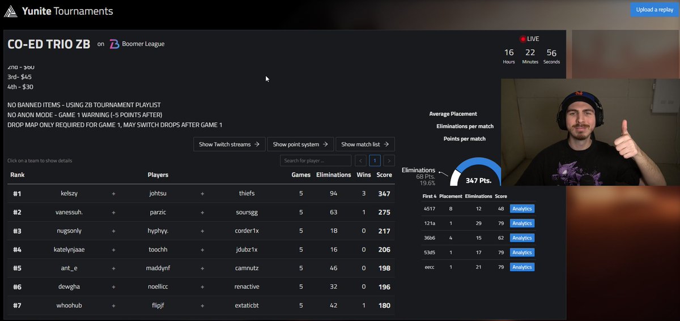Click player name corder1x

246,231
